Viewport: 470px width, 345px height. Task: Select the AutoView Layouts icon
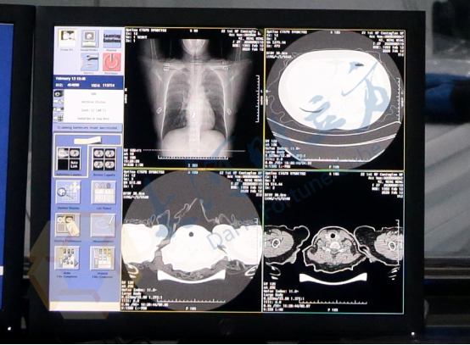pyautogui.click(x=69, y=159)
